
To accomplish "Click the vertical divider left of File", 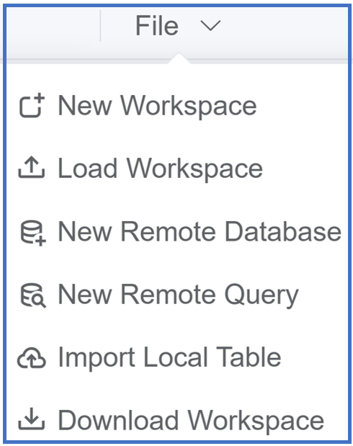I will (x=100, y=26).
